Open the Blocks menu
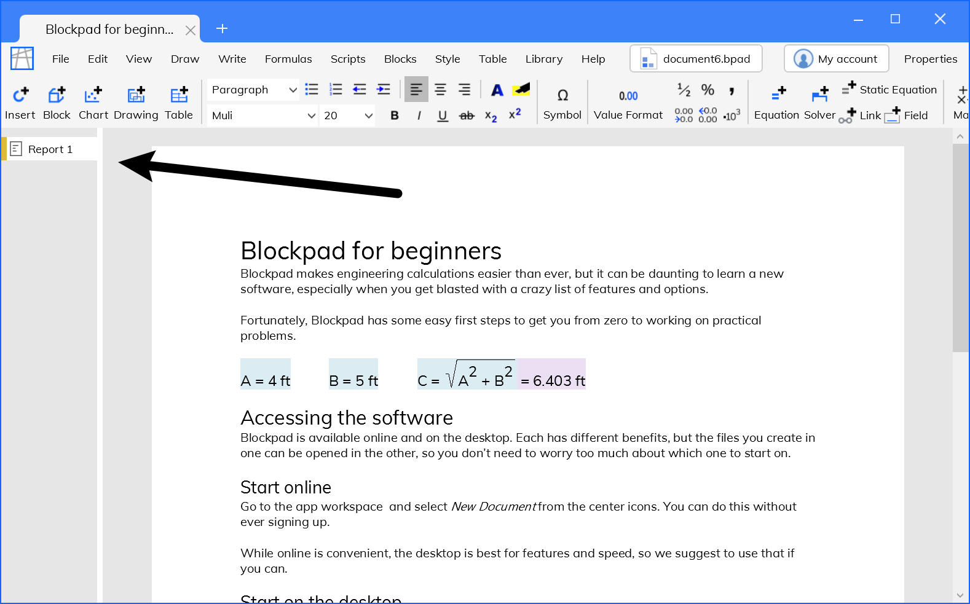The width and height of the screenshot is (970, 604). [400, 59]
